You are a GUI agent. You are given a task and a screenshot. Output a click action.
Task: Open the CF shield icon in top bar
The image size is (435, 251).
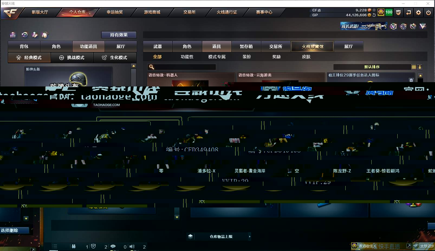click(x=398, y=12)
